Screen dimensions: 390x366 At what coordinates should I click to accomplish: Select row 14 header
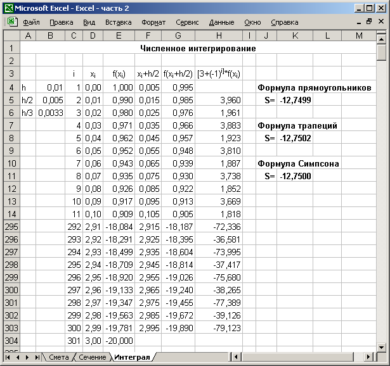coord(11,214)
